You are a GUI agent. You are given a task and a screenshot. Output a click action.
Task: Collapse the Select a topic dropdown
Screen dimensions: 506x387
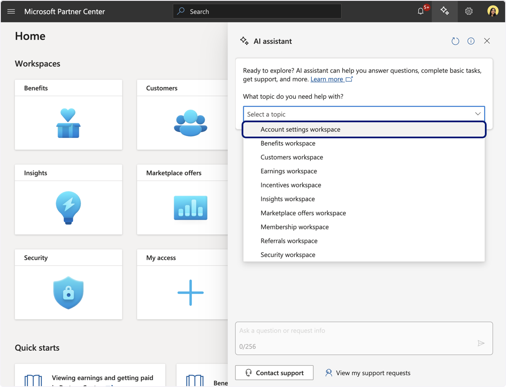(x=478, y=114)
